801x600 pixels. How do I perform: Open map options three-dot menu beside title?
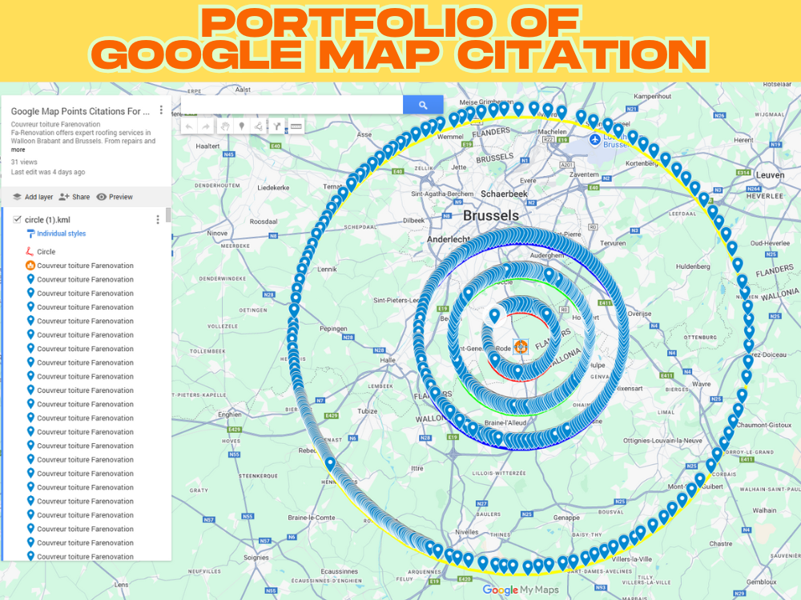tap(161, 110)
